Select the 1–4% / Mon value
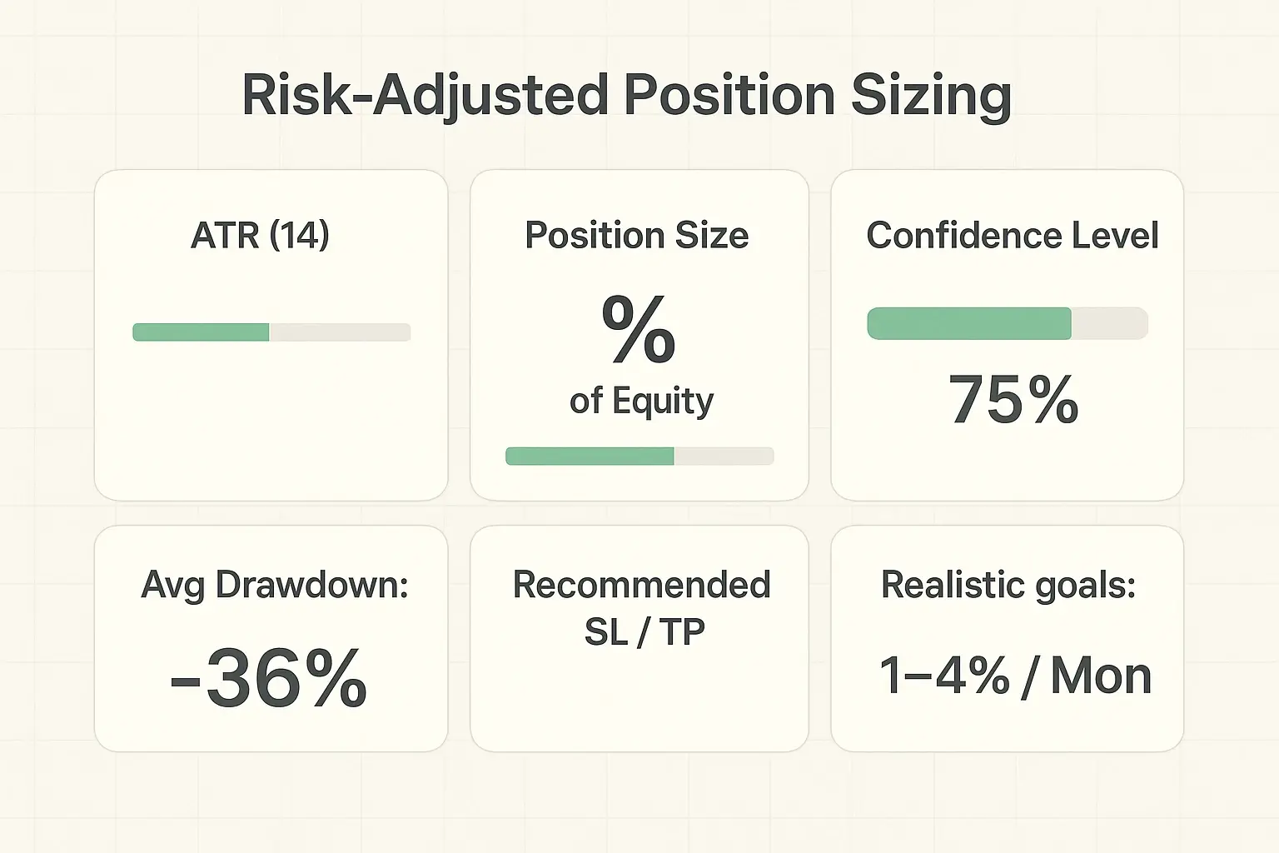1279x853 pixels. point(1015,676)
